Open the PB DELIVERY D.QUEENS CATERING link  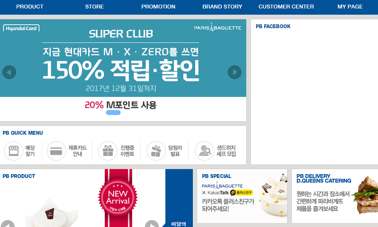click(335, 196)
